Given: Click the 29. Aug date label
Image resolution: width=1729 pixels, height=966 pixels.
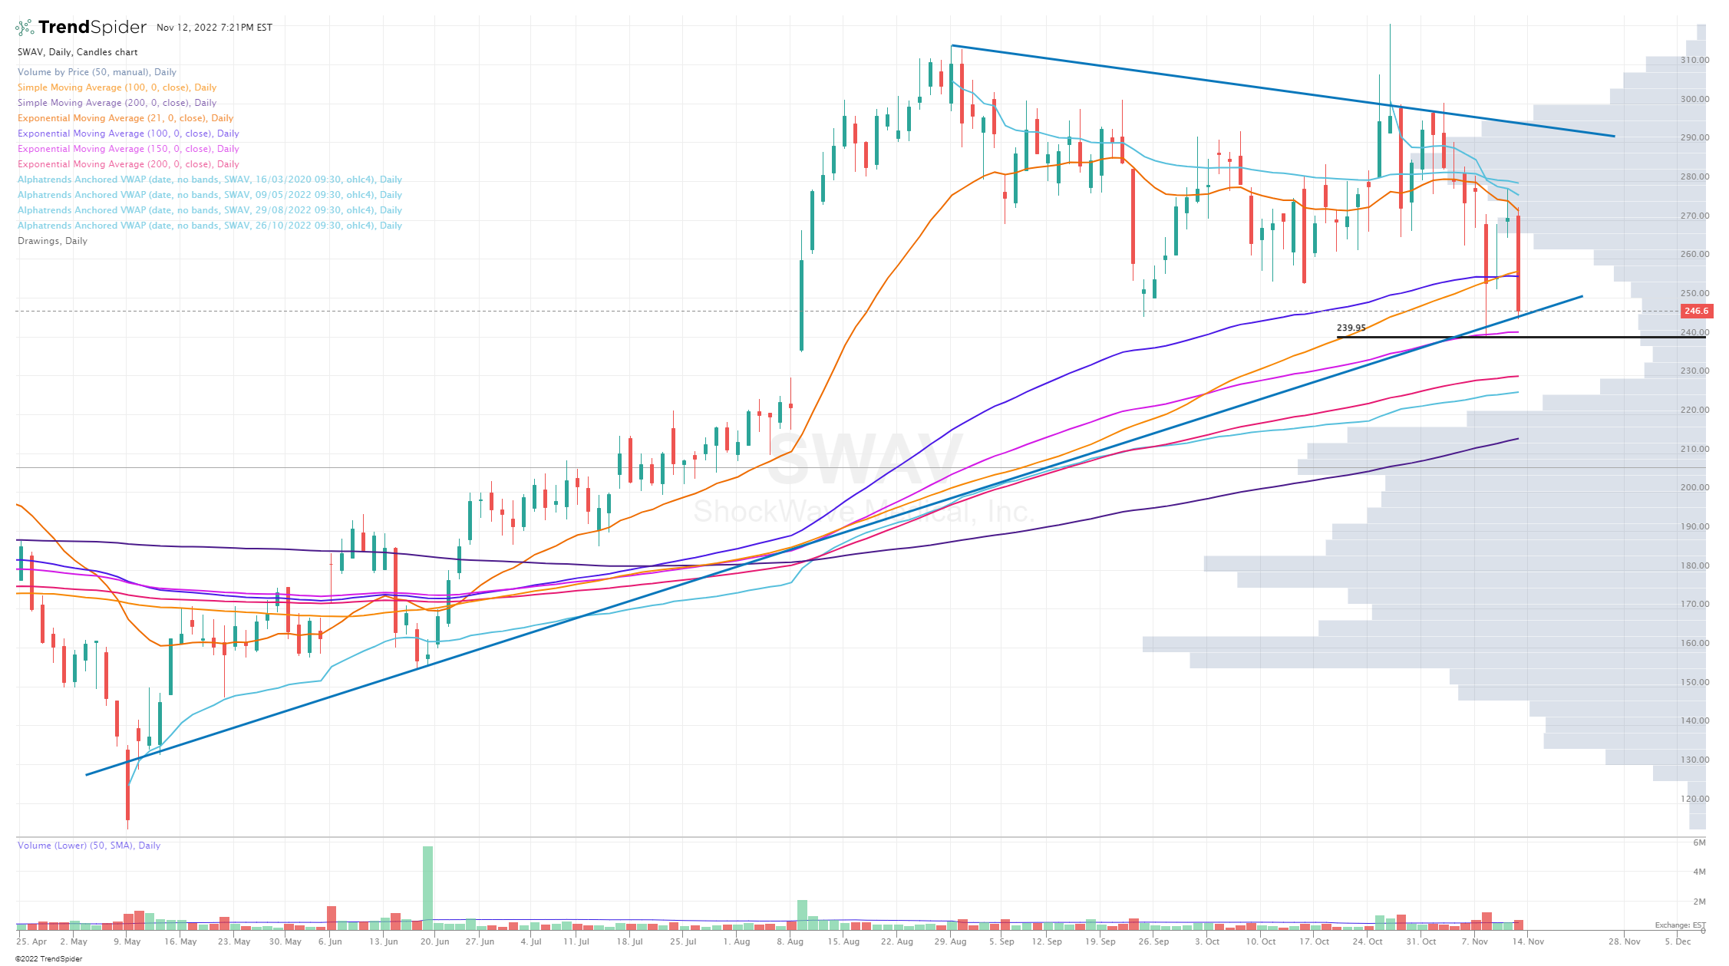Looking at the screenshot, I should coord(951,941).
